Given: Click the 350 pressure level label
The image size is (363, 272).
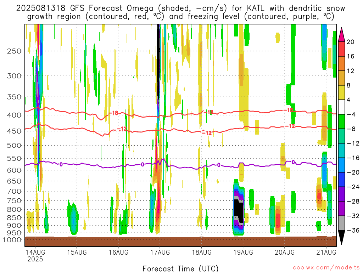Looking at the screenshot, I should tap(14, 97).
